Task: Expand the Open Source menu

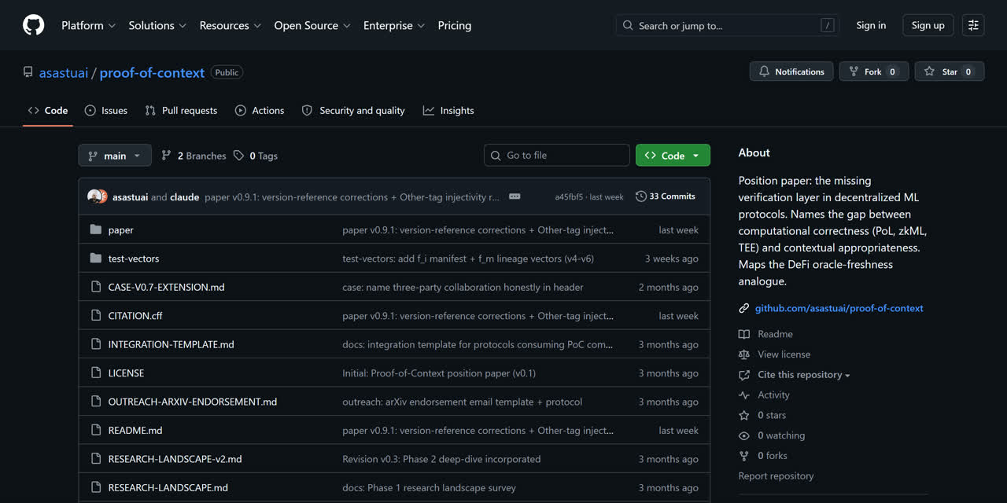Action: tap(312, 25)
